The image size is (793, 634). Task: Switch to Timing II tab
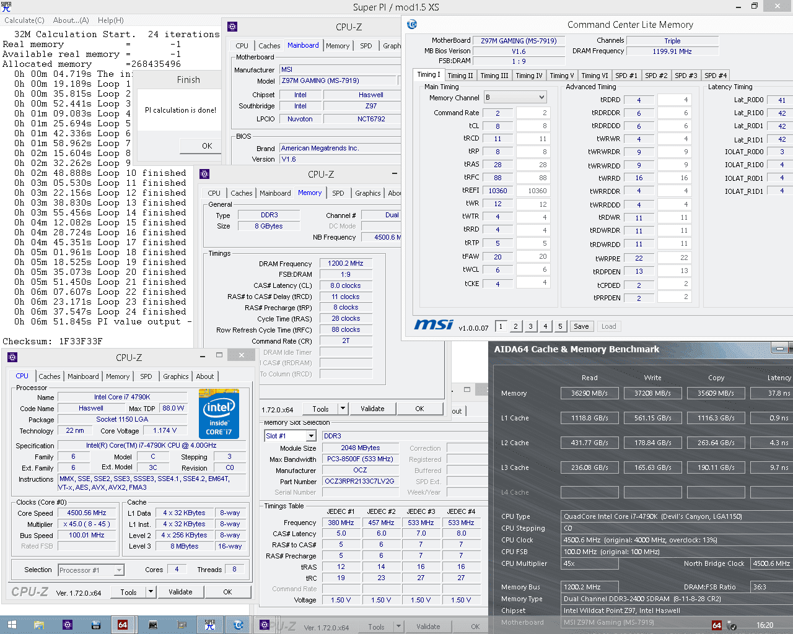(460, 76)
